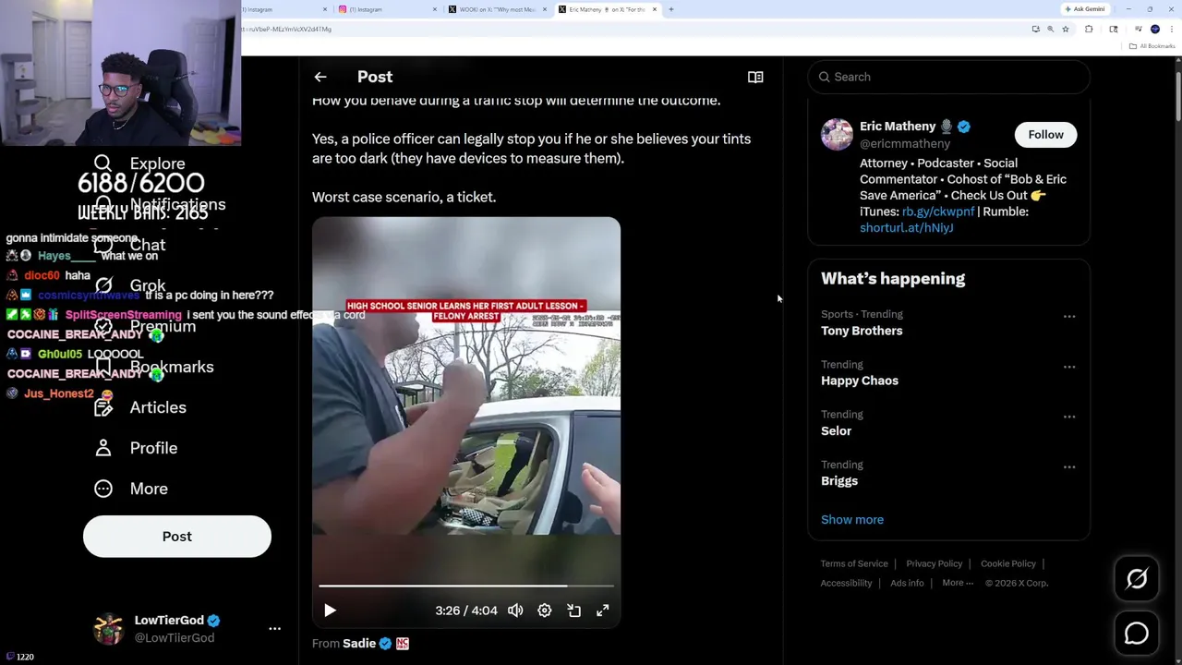Viewport: 1182px width, 665px height.
Task: Open the shorturl.at Rumble link
Action: coord(907,227)
